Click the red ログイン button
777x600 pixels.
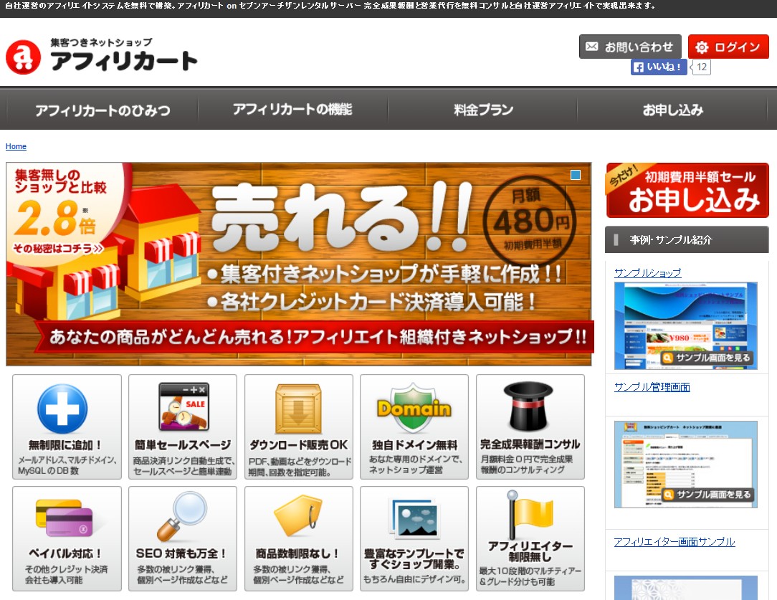tap(728, 47)
